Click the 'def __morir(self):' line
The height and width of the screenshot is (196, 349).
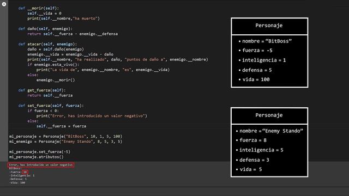coord(39,8)
